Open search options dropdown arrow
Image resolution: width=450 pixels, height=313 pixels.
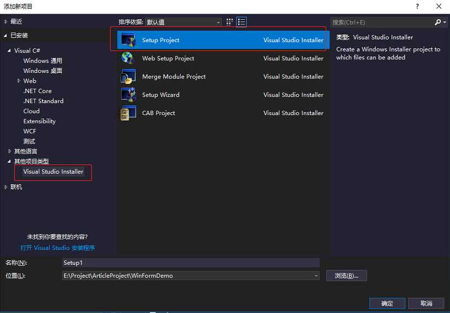(x=445, y=22)
